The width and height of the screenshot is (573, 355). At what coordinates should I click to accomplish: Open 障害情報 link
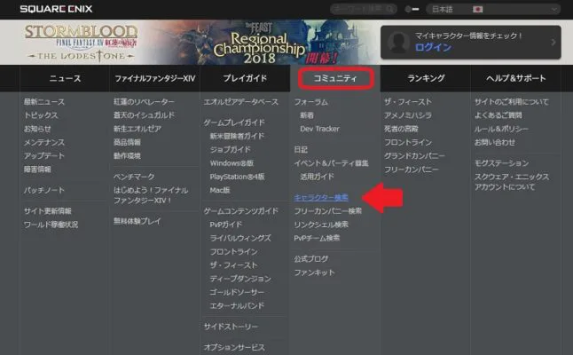pyautogui.click(x=37, y=170)
